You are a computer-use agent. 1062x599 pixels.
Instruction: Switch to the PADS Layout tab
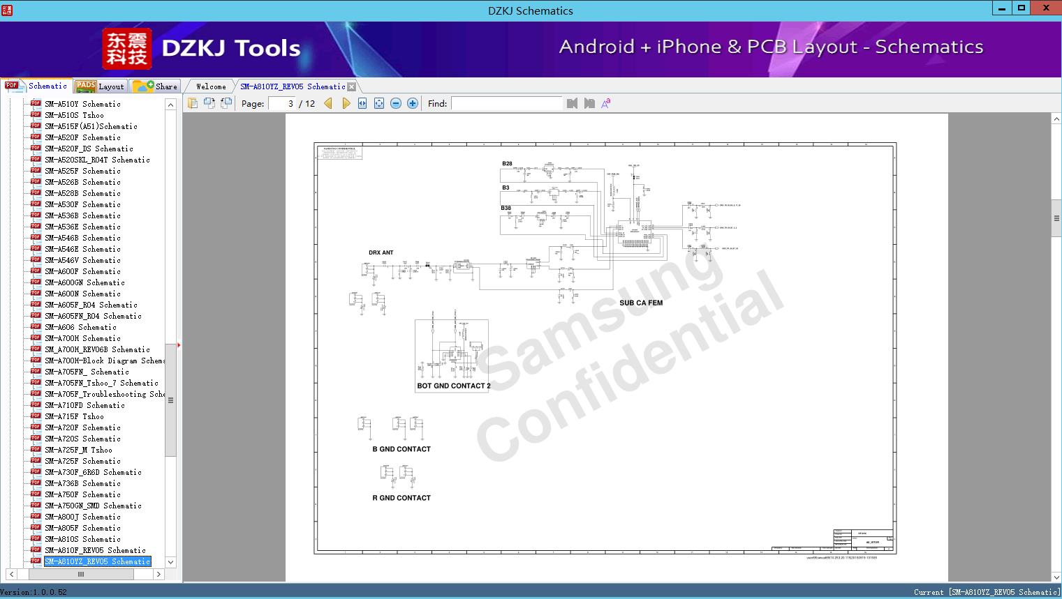pos(100,86)
